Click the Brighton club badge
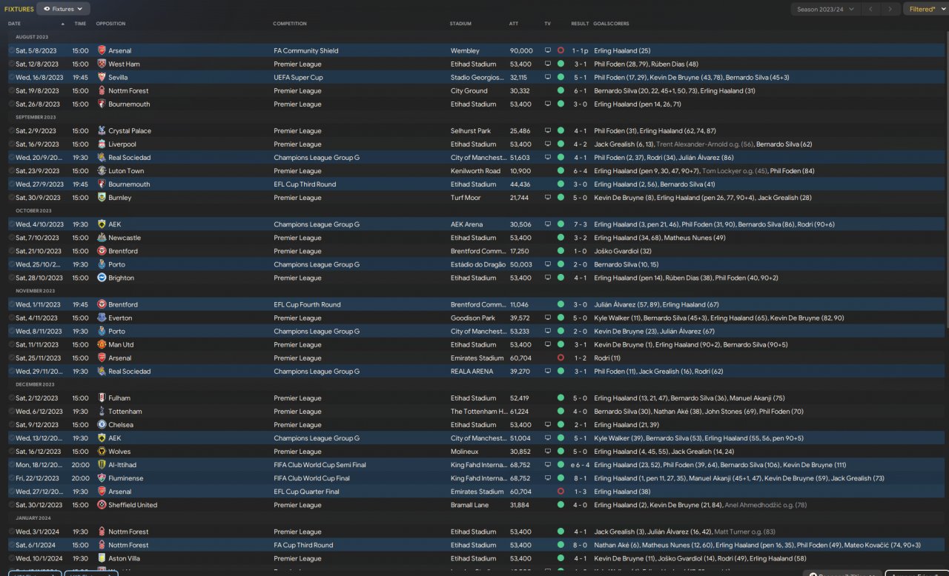The height and width of the screenshot is (576, 949). pyautogui.click(x=102, y=278)
